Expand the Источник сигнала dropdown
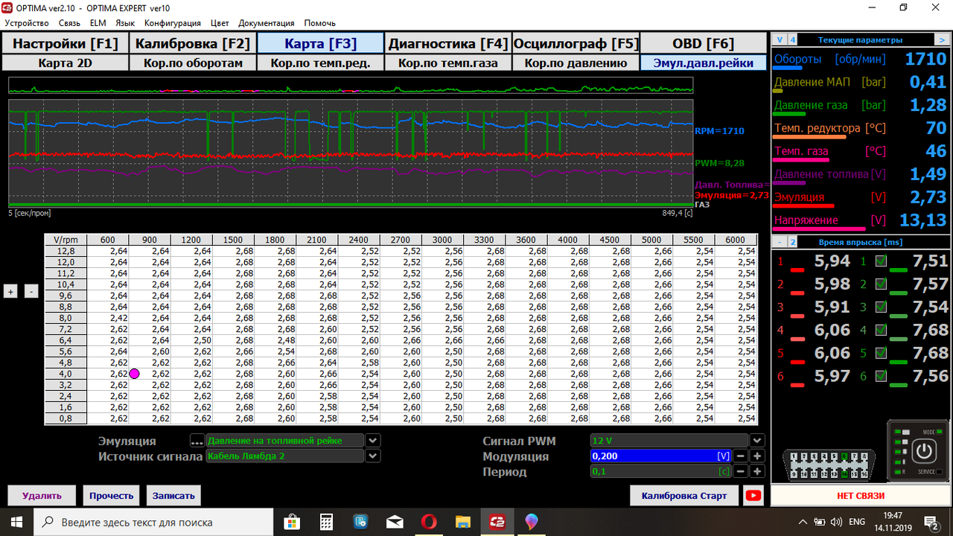 click(373, 456)
